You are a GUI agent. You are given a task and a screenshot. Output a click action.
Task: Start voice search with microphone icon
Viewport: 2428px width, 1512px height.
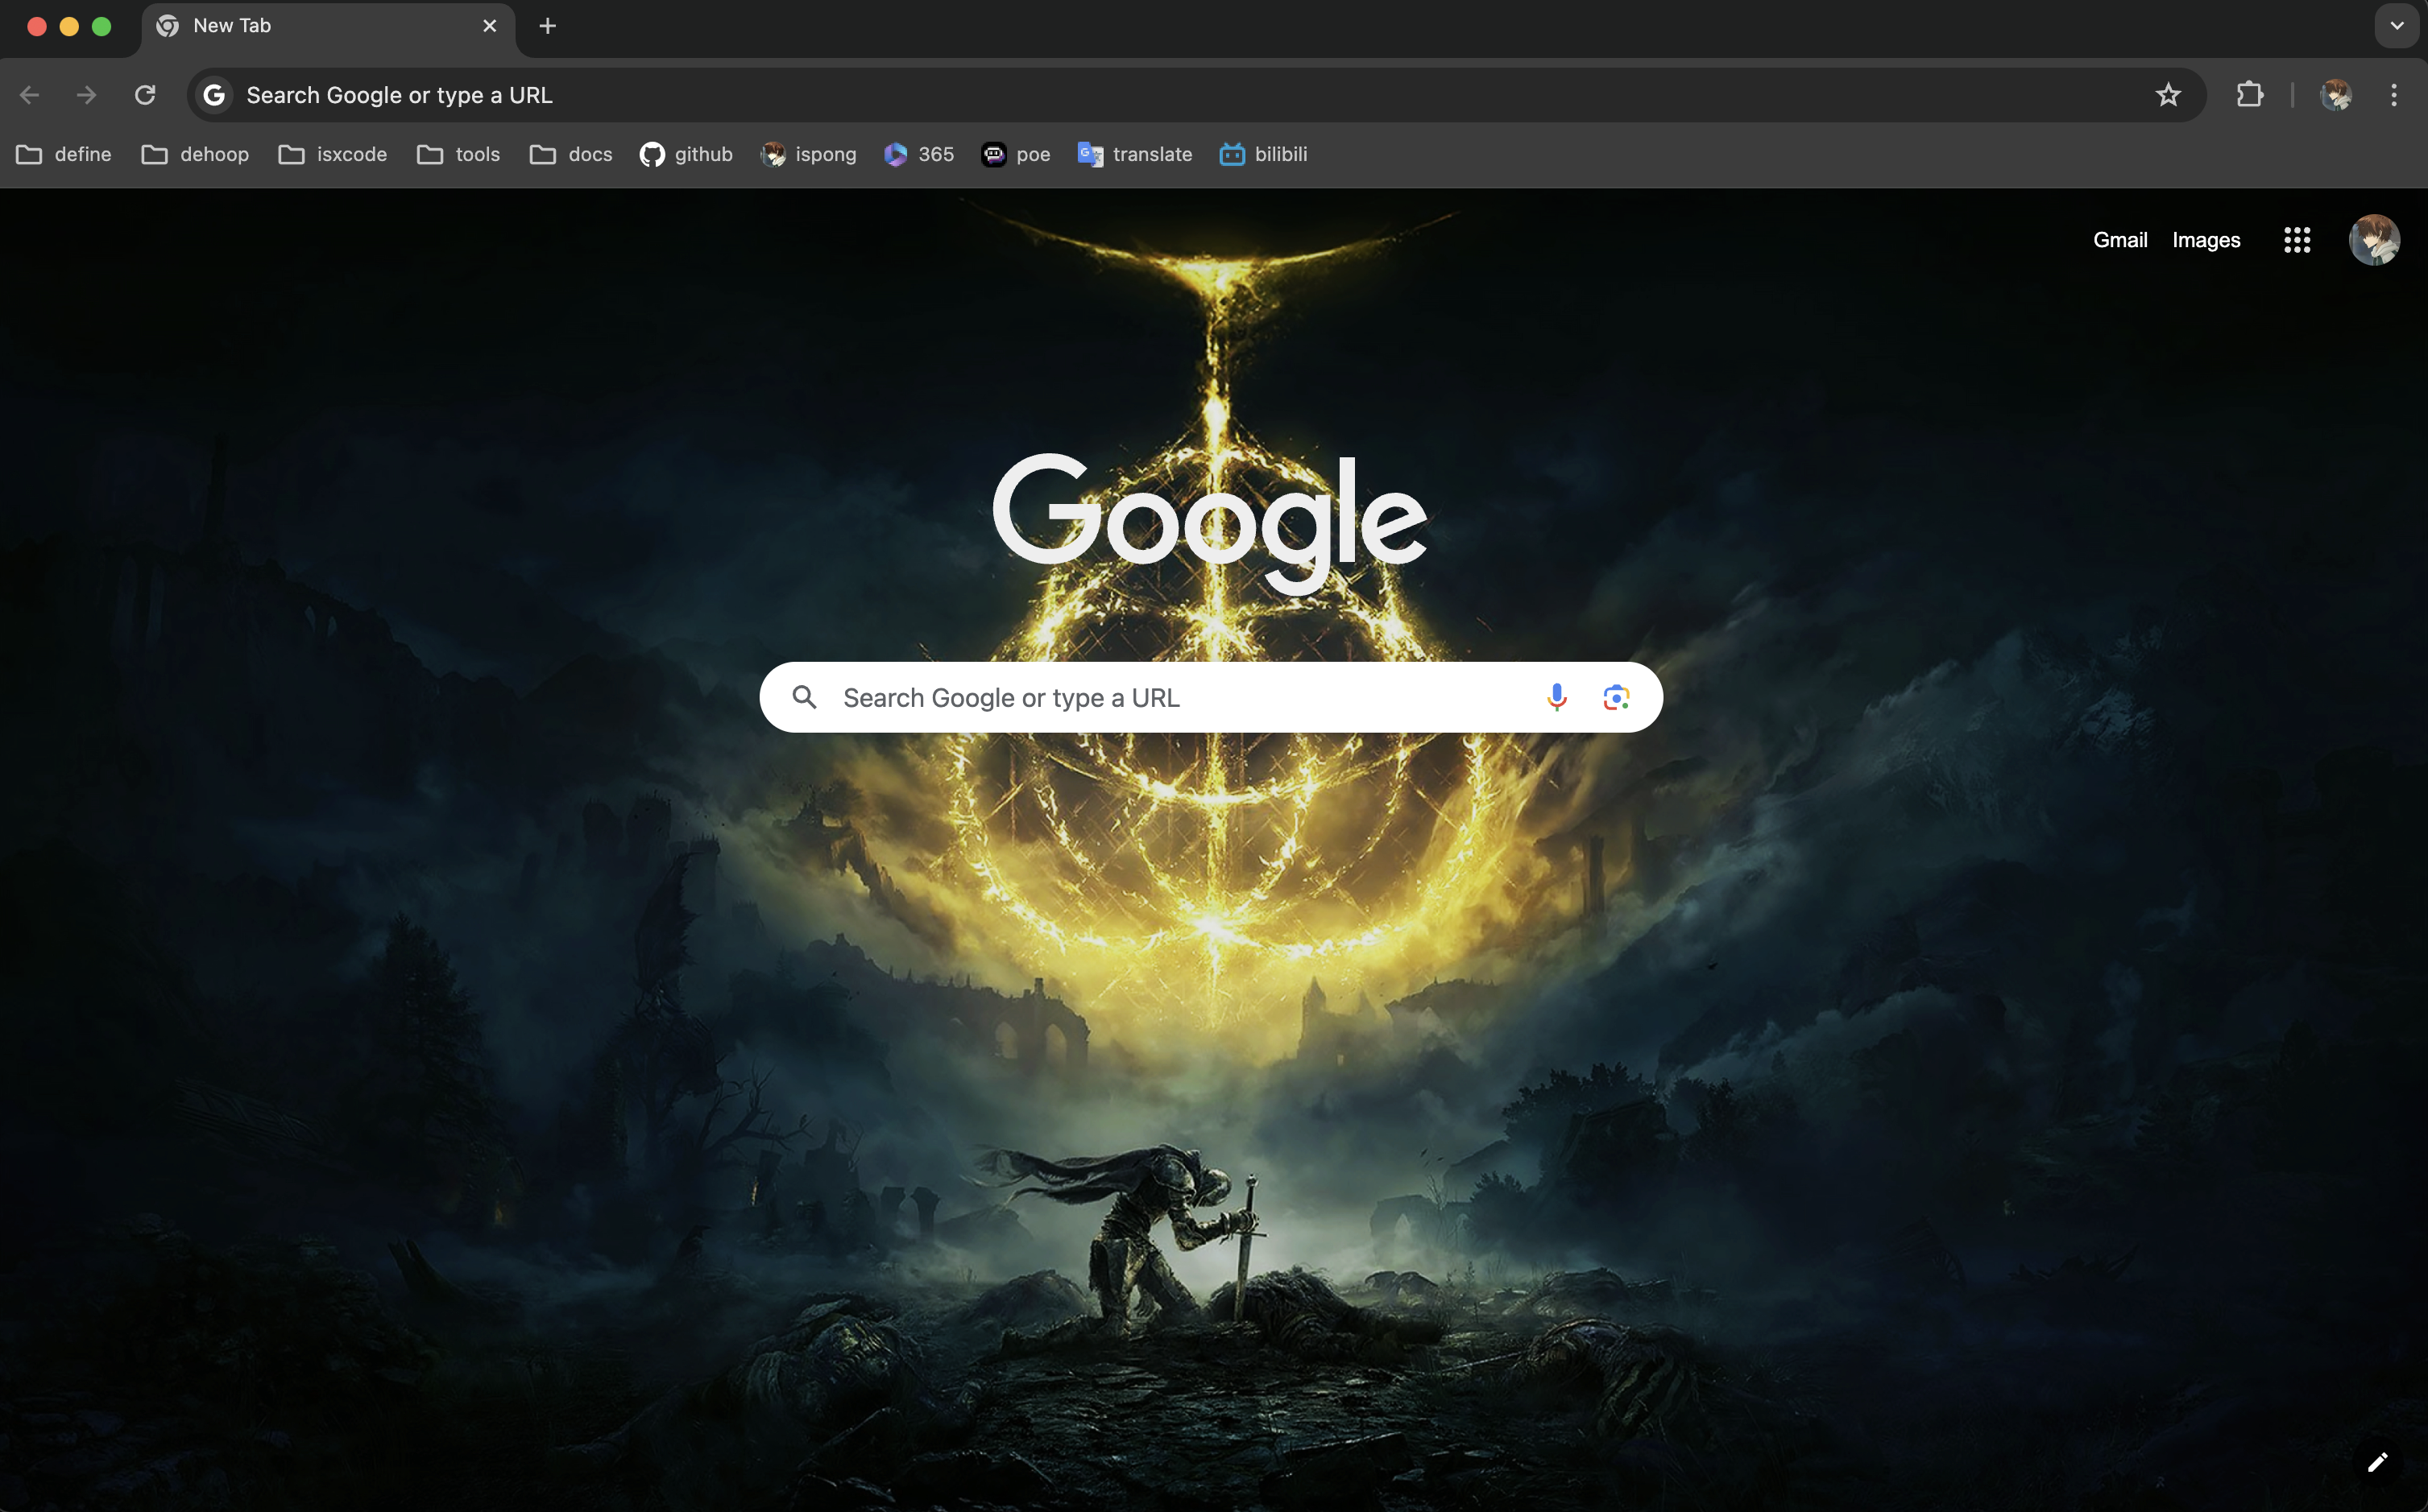point(1556,697)
